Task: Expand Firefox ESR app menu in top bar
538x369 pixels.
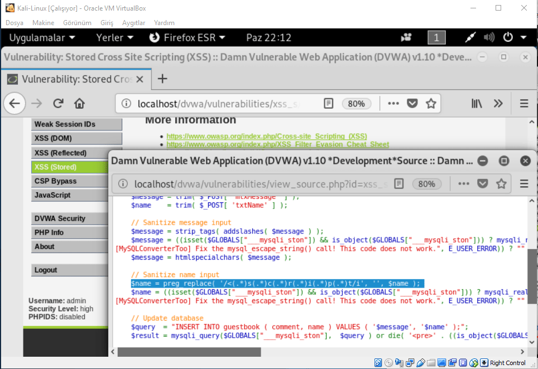Action: [188, 38]
